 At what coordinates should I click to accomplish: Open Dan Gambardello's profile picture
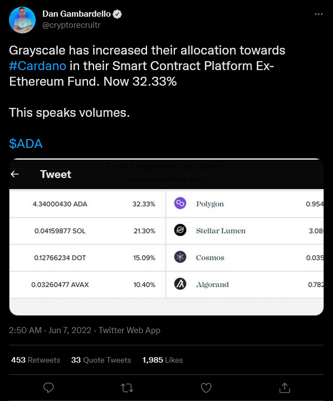click(22, 20)
